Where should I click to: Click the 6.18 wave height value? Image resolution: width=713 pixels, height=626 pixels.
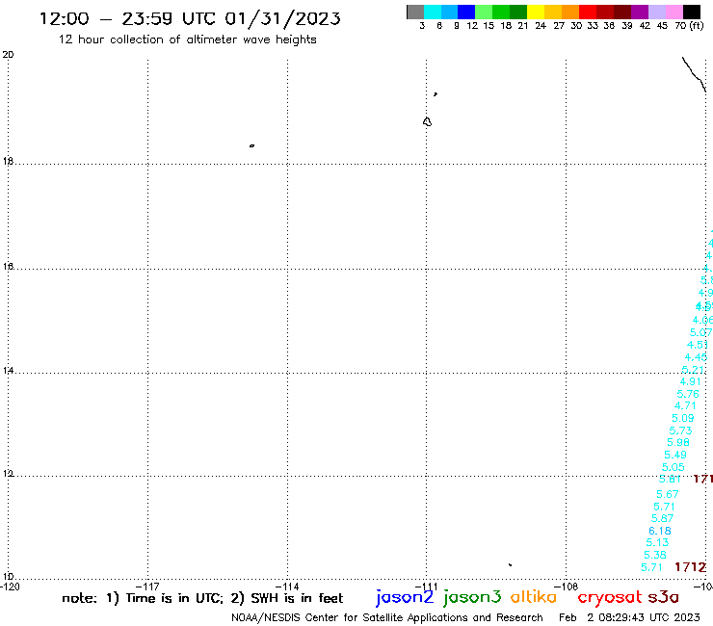coord(660,531)
